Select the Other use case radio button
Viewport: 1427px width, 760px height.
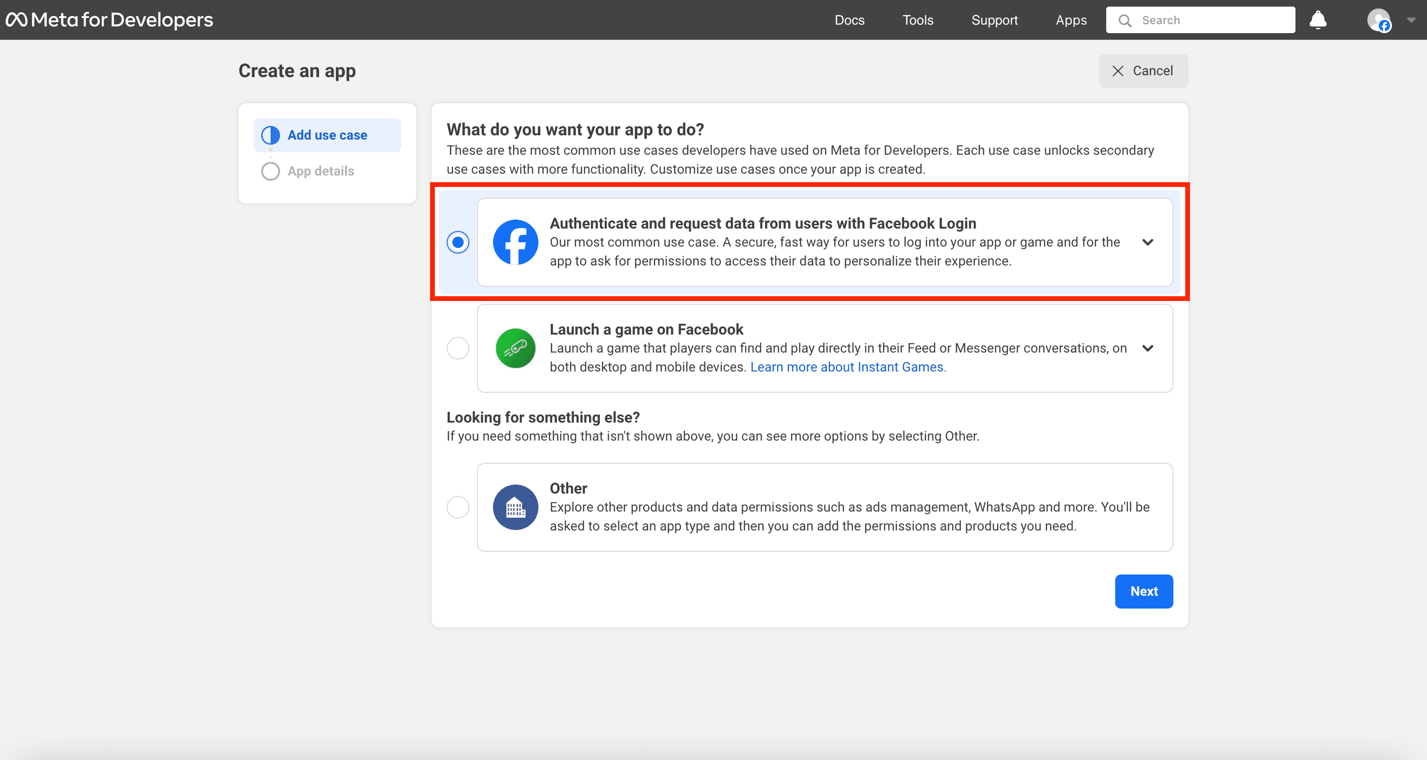tap(458, 507)
